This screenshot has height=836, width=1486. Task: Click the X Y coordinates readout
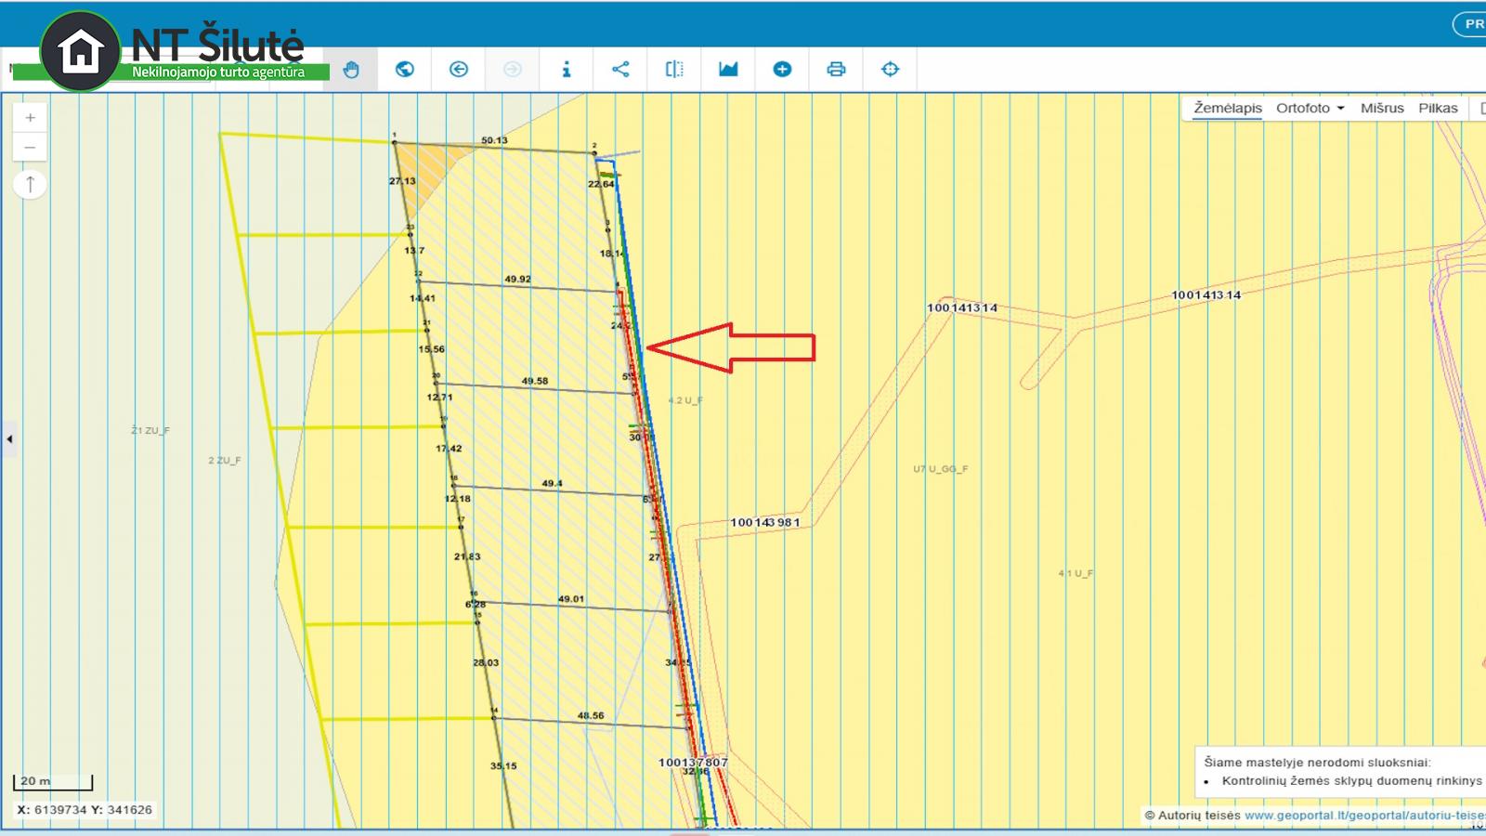point(85,810)
